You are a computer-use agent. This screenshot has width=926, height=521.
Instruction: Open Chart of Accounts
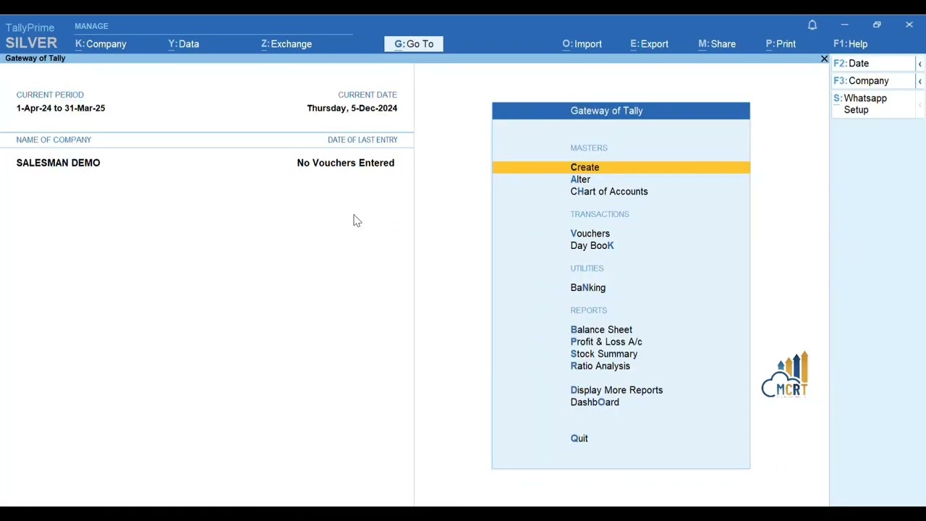coord(609,192)
